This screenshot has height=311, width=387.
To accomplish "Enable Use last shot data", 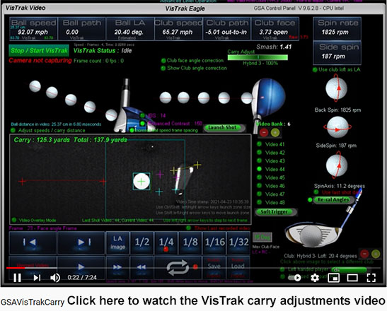I will coord(316,192).
